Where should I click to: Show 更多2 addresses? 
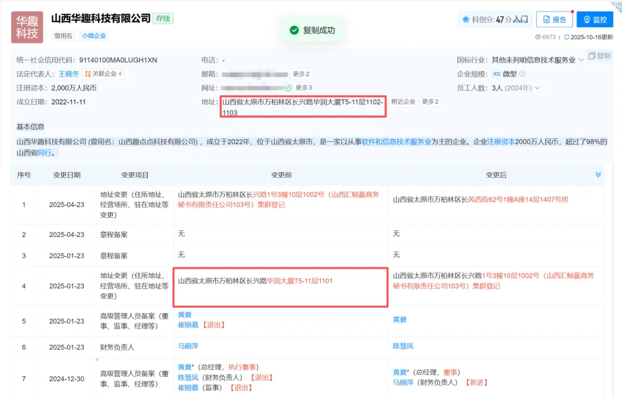click(430, 101)
